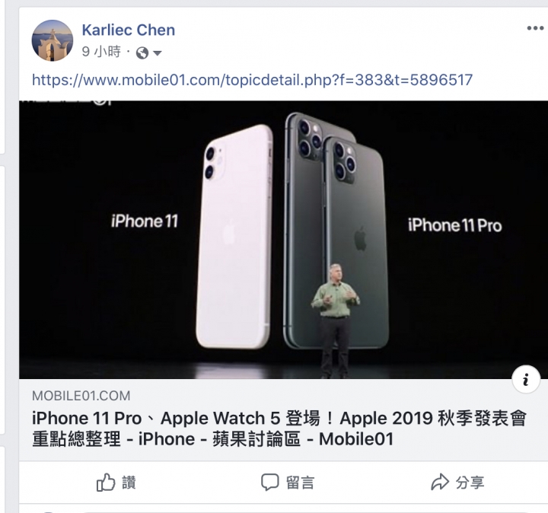Open comments via 留言 label
This screenshot has height=513, width=548.
click(301, 483)
